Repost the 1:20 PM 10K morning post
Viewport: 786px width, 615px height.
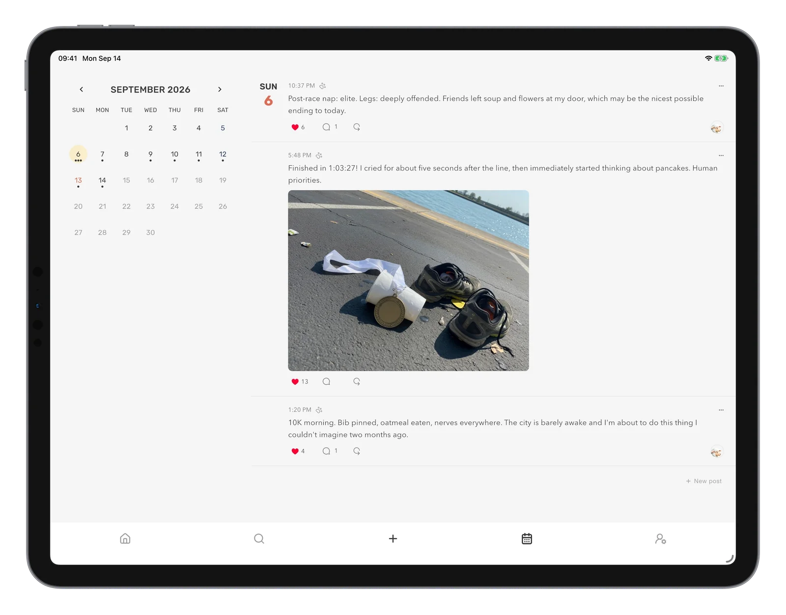coord(357,451)
